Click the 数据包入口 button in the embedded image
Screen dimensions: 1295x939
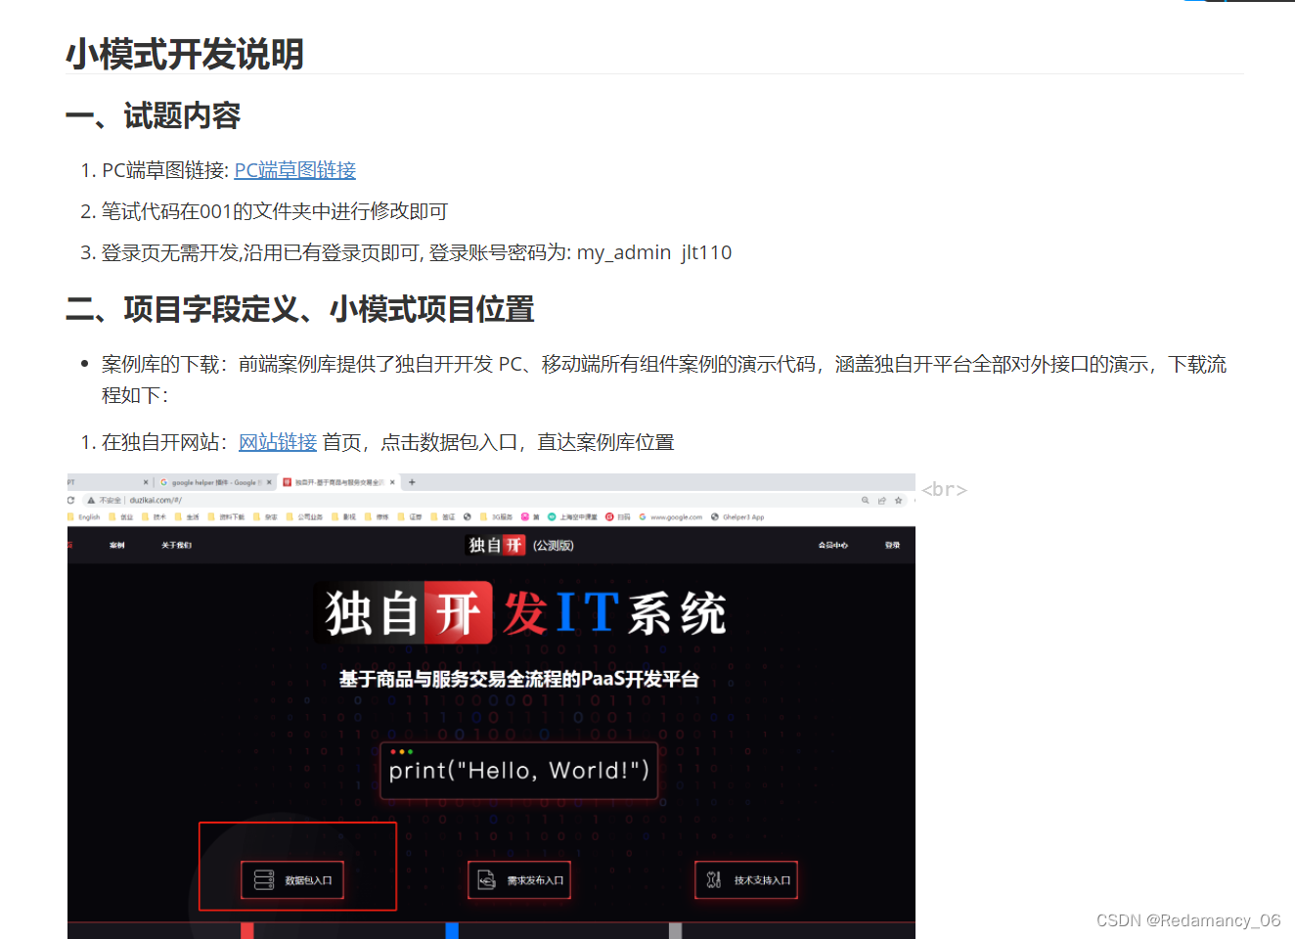click(x=292, y=880)
